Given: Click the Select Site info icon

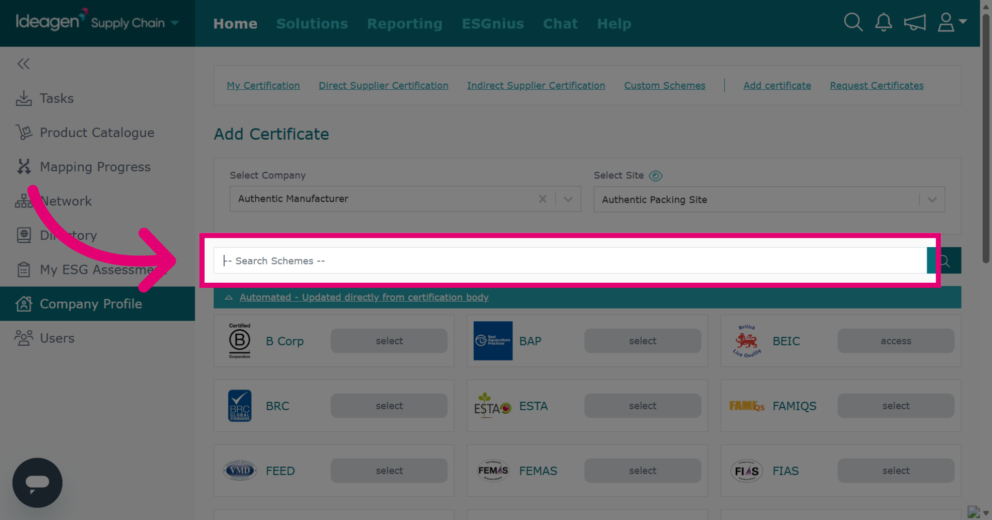Looking at the screenshot, I should pyautogui.click(x=656, y=176).
